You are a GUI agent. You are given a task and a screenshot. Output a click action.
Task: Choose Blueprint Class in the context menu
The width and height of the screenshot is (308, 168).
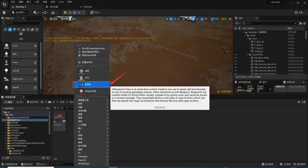click(91, 84)
